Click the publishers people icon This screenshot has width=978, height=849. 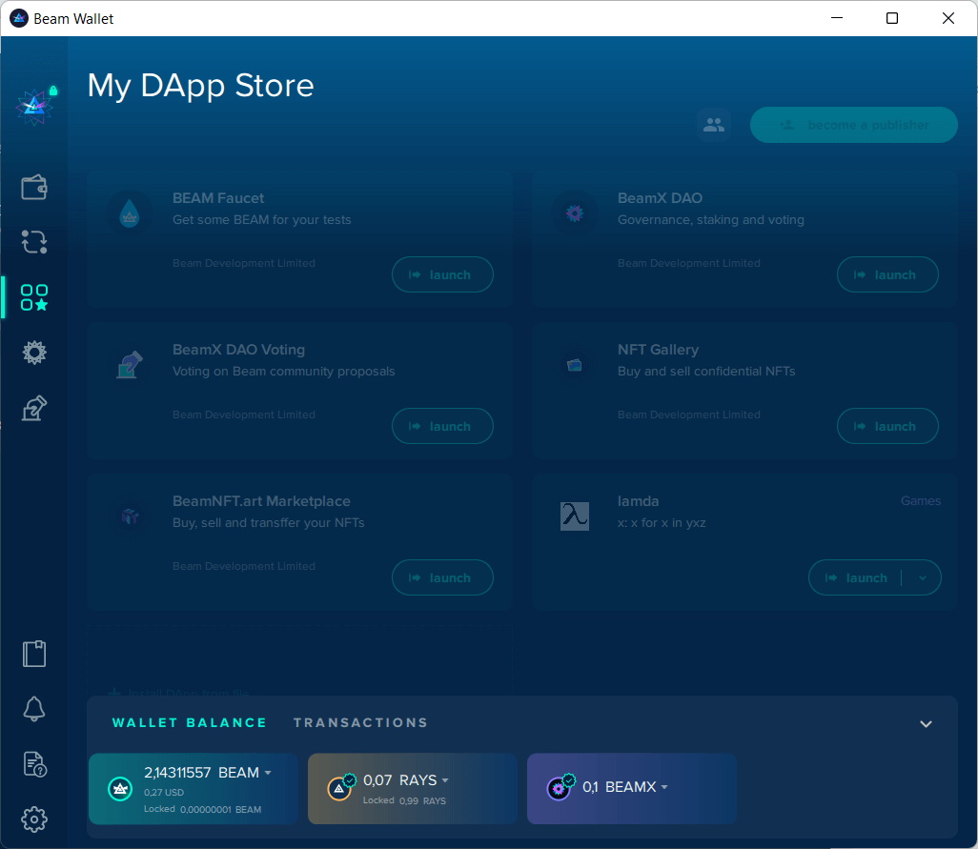(713, 125)
